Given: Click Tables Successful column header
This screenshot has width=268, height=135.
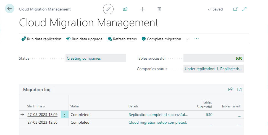Looking at the screenshot, I should click(x=204, y=104).
